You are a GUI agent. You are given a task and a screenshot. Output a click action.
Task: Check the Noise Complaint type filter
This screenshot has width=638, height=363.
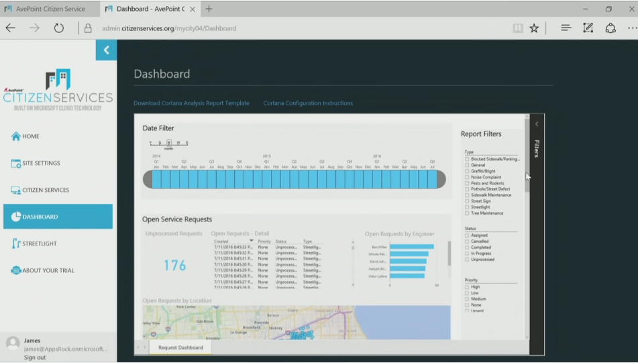point(467,177)
